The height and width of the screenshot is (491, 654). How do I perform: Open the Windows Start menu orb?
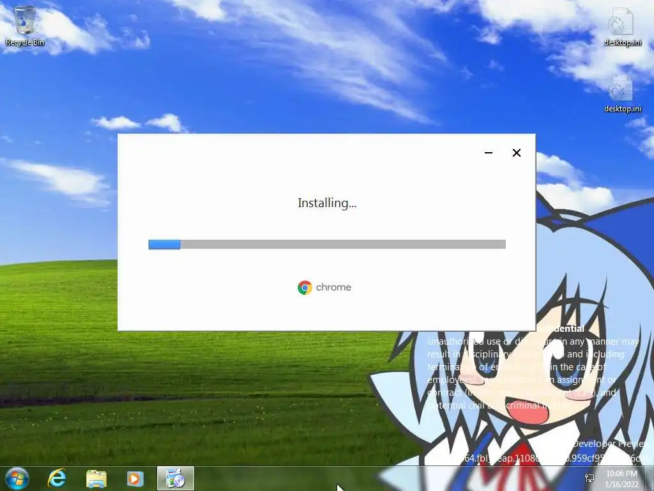(x=17, y=478)
